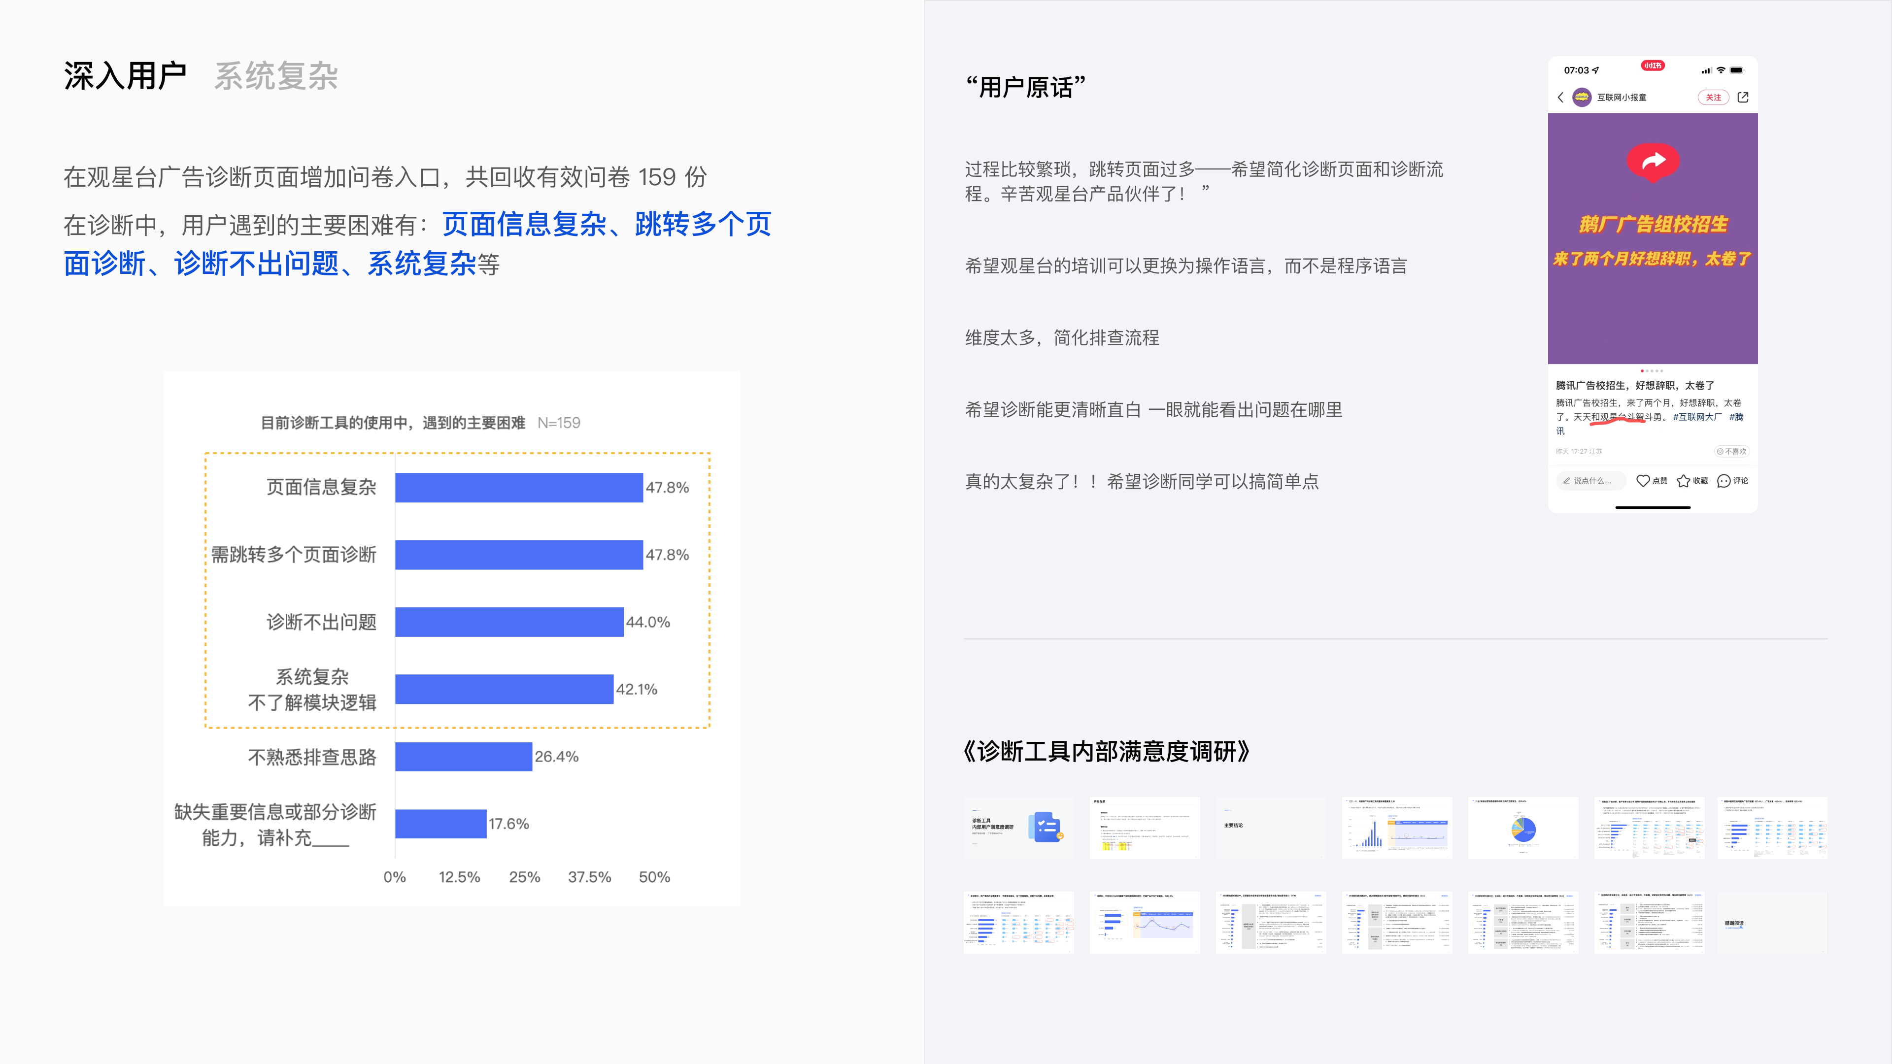Click the quote 真的太复杂了！！希望诊断同学可以搞简单点
This screenshot has height=1064, width=1892.
pyautogui.click(x=1142, y=482)
